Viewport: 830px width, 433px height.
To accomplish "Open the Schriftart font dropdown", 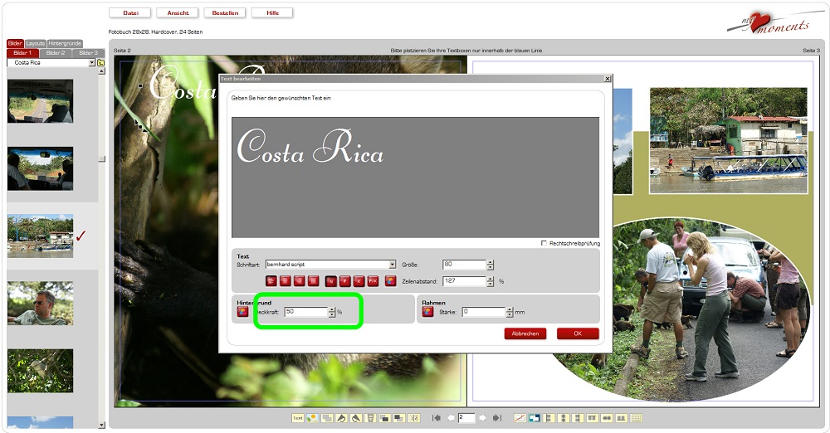I will pyautogui.click(x=393, y=264).
